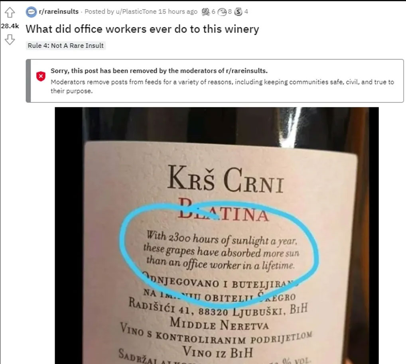Click the ribbon award count of 6
The width and height of the screenshot is (406, 364).
point(213,12)
